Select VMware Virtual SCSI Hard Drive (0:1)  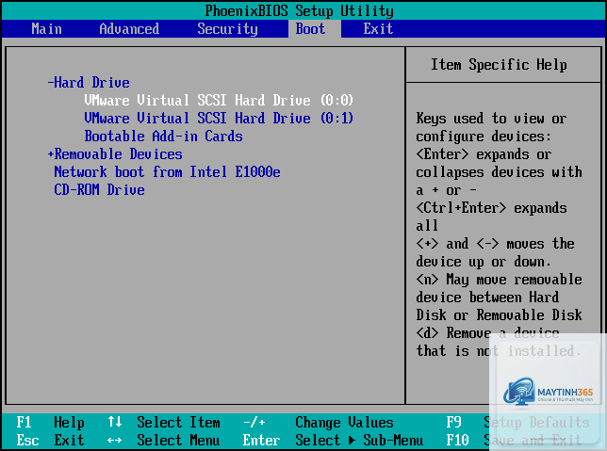[x=219, y=119]
